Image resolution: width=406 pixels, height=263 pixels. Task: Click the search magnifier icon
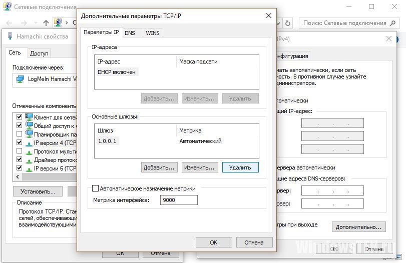(393, 23)
